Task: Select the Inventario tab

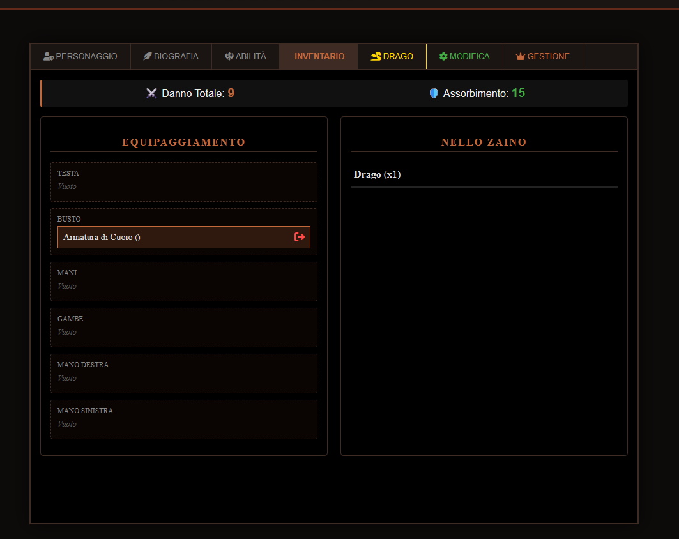Action: (319, 56)
